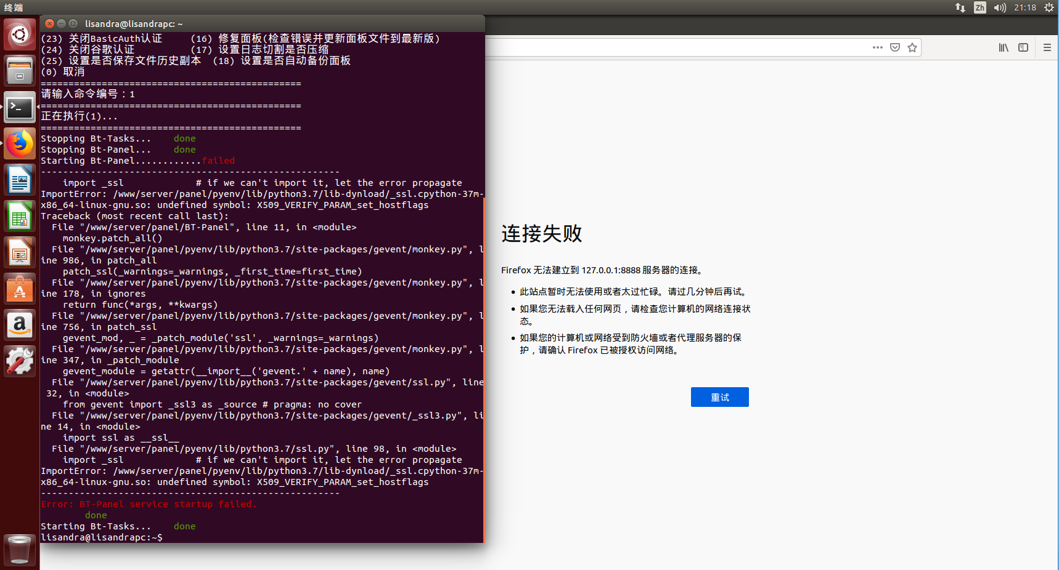Click 'Traceback (most recent call last):' line
Screen dimensions: 1059x570
coord(135,216)
